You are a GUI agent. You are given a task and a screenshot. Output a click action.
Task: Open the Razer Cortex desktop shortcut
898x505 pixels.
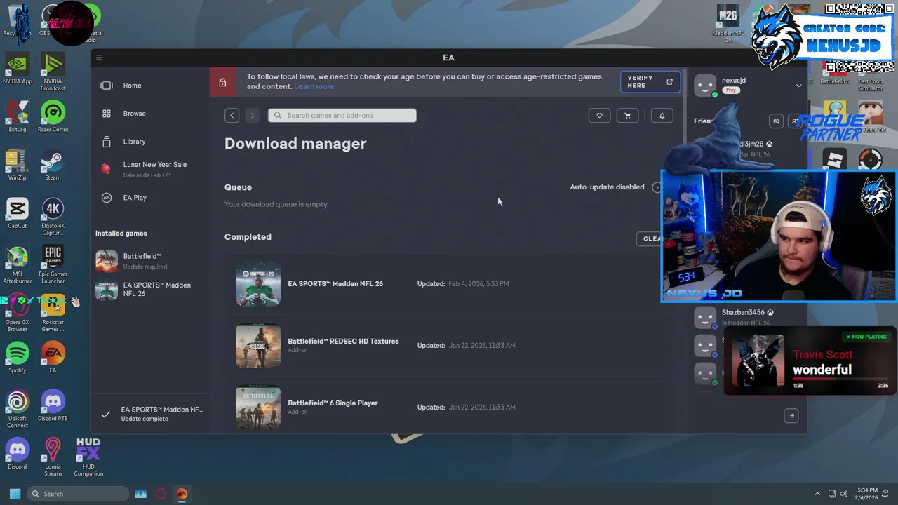point(53,118)
